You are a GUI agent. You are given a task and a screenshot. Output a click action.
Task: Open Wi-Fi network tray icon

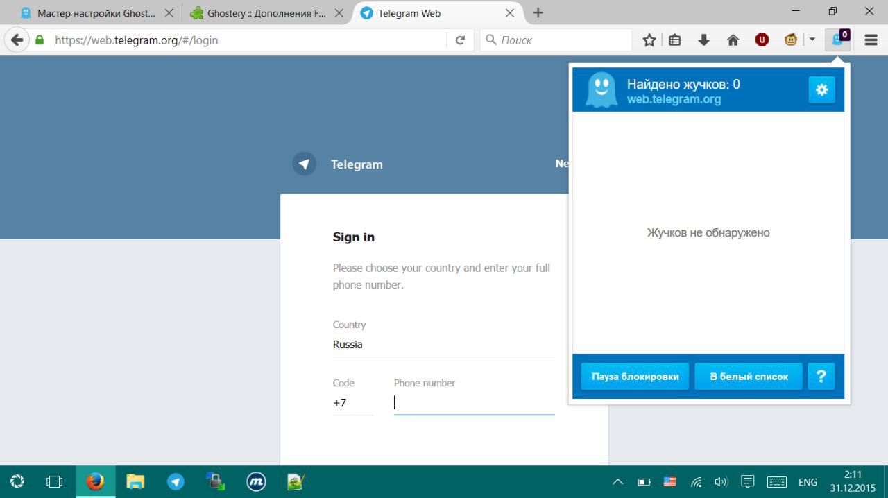696,482
